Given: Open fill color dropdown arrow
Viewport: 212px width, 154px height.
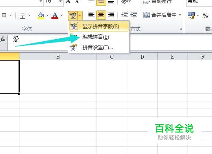Looking at the screenshot, I should click(x=47, y=15).
